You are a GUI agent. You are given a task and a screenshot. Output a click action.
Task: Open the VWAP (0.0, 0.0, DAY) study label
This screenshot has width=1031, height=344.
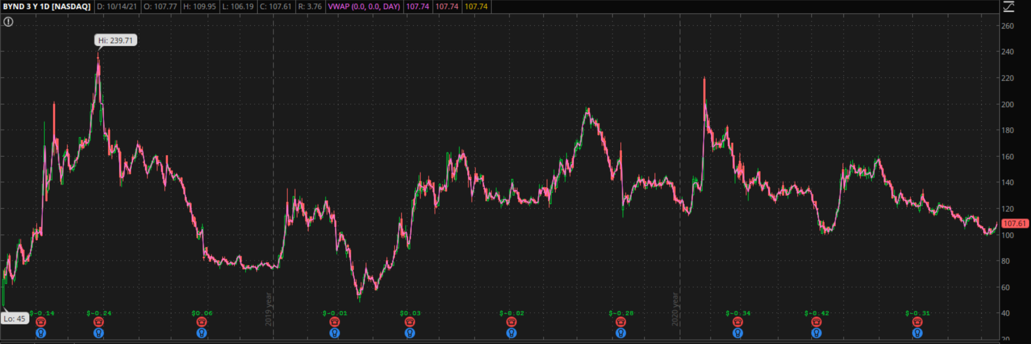(364, 7)
